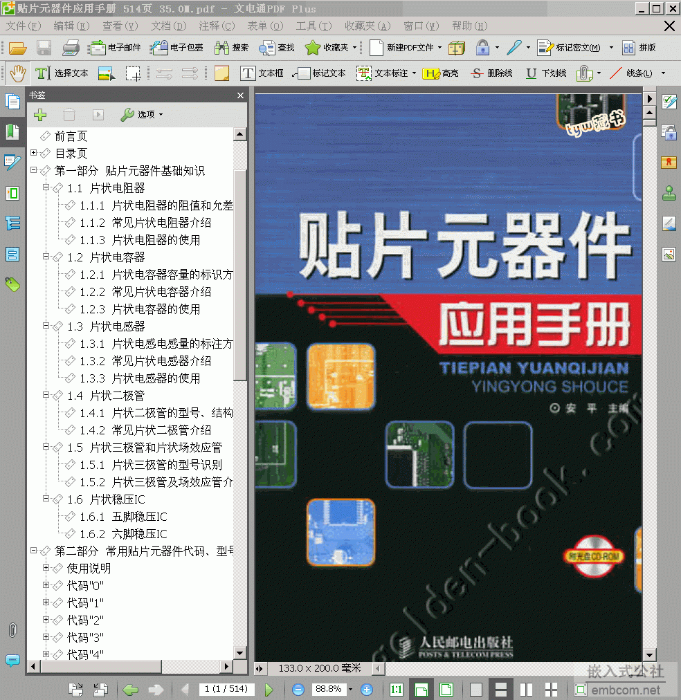This screenshot has height=700, width=681.
Task: Collapse the 1.1 片状电阻器 node
Action: (x=46, y=187)
